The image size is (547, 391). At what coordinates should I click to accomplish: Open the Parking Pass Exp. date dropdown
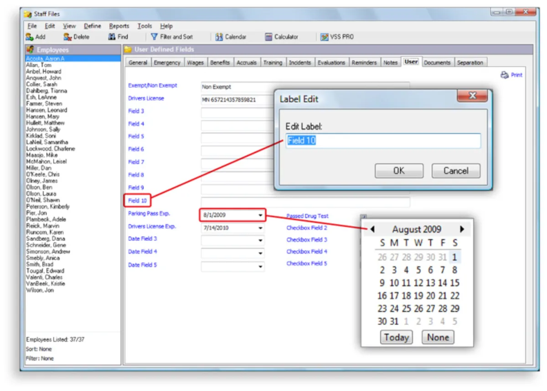(x=260, y=215)
